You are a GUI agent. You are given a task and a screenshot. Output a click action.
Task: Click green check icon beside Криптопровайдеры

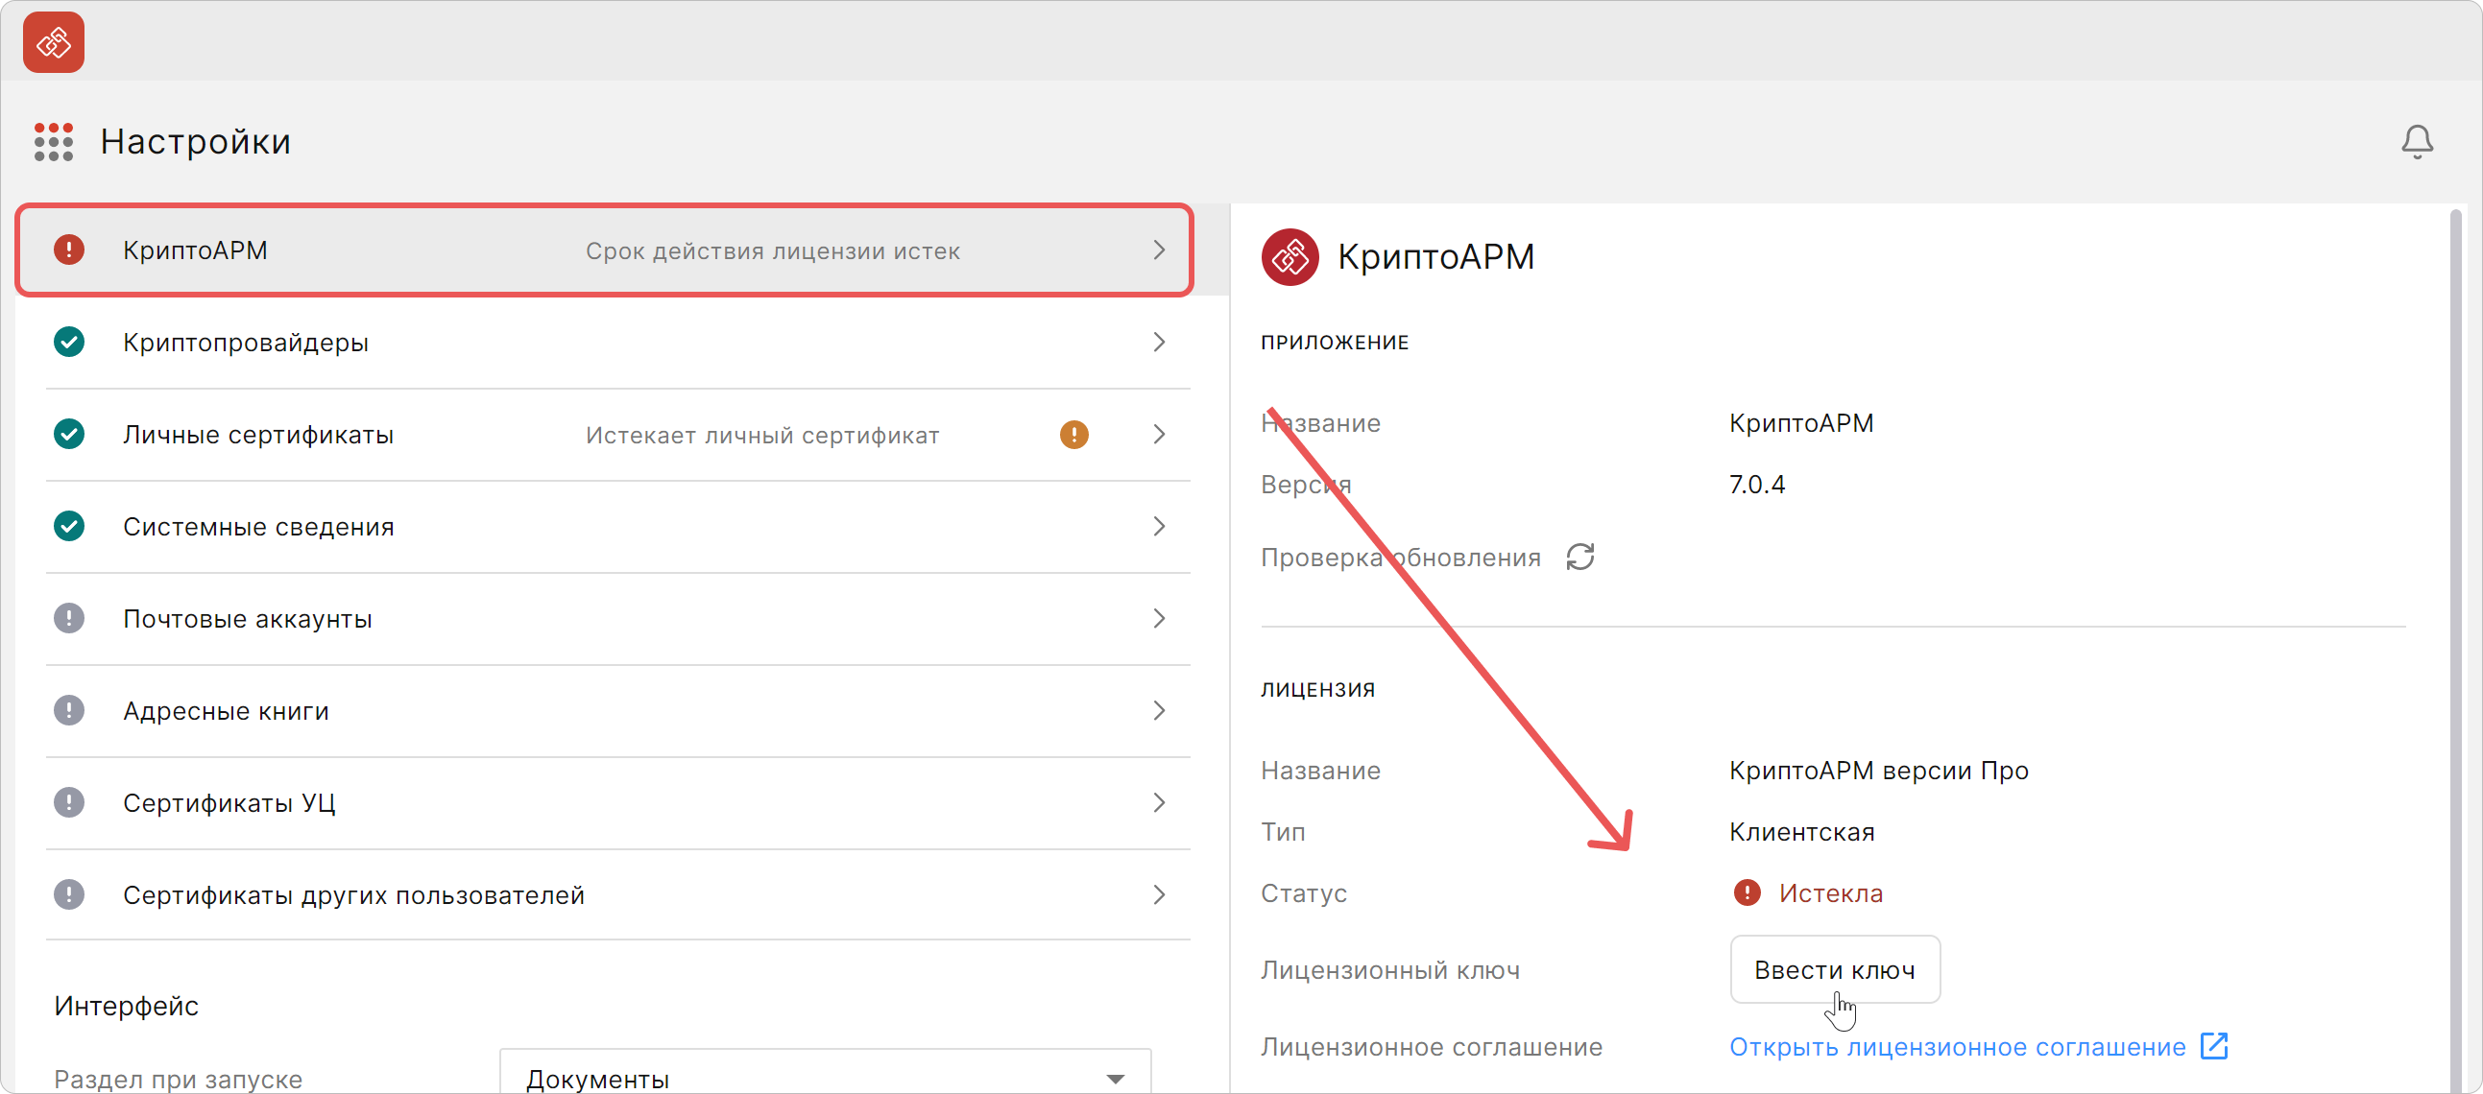[x=69, y=342]
